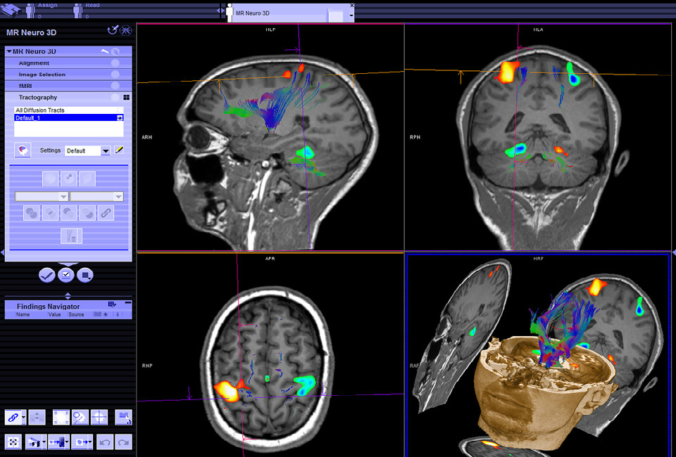Select the crosshair head tool
Image resolution: width=676 pixels, height=457 pixels.
click(99, 418)
